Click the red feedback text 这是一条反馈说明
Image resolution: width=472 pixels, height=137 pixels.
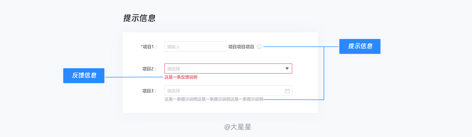pos(181,77)
